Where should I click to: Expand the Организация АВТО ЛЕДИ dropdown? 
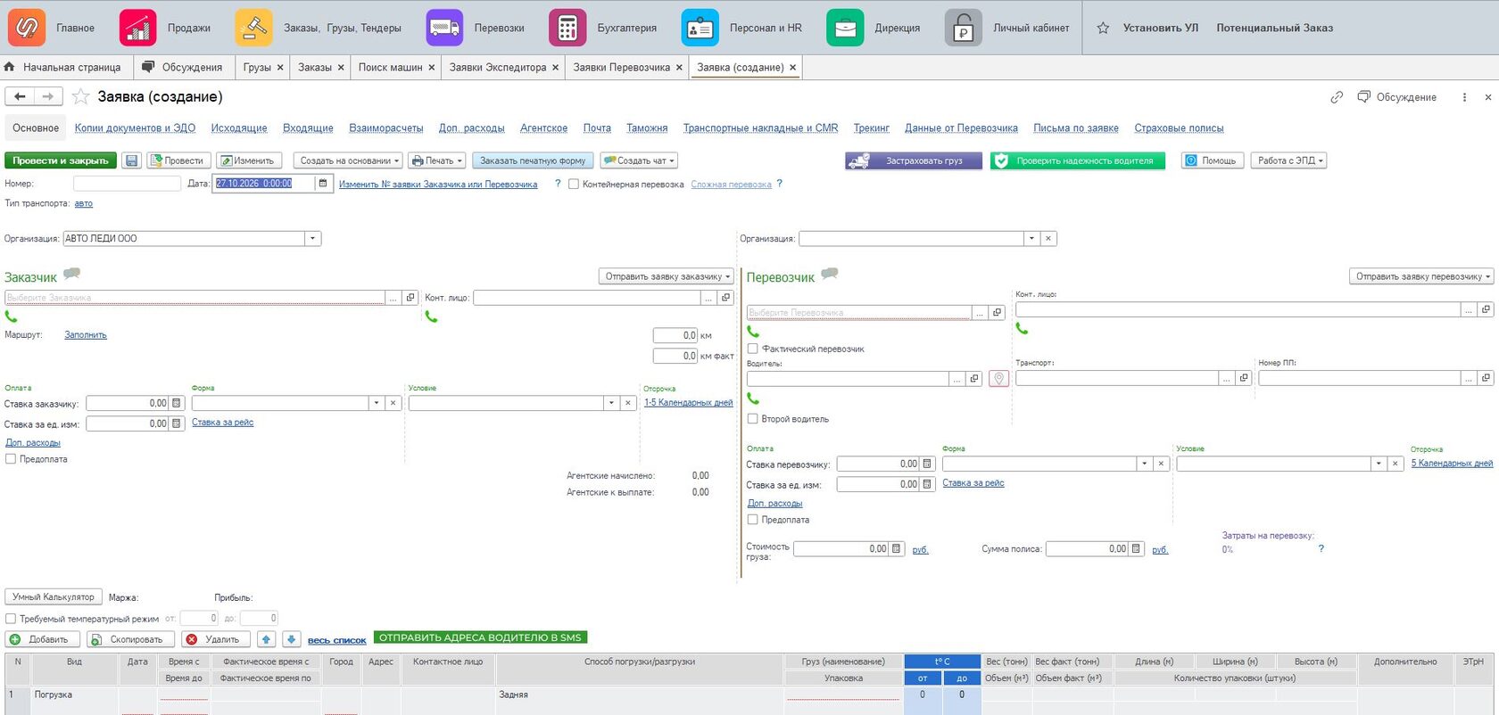312,239
